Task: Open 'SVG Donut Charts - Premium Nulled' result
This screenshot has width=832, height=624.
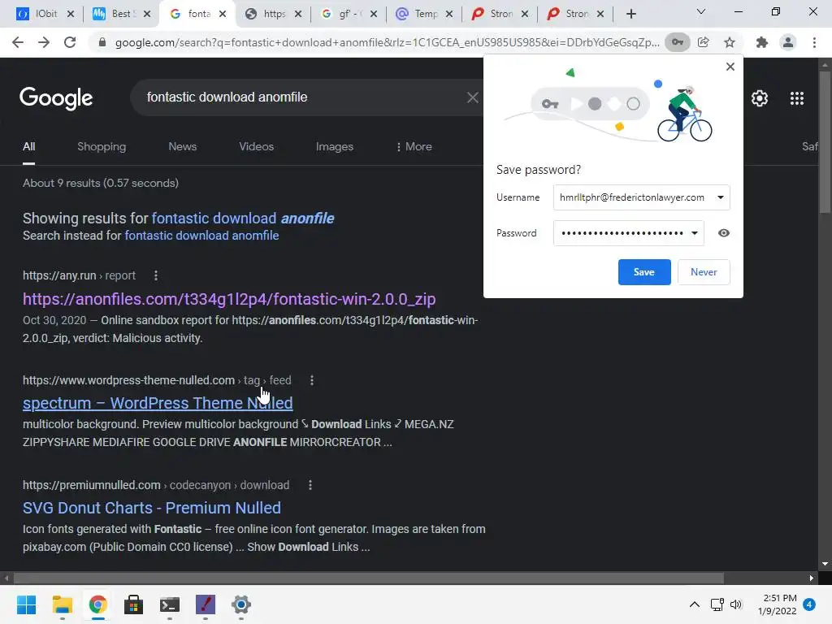Action: (152, 508)
